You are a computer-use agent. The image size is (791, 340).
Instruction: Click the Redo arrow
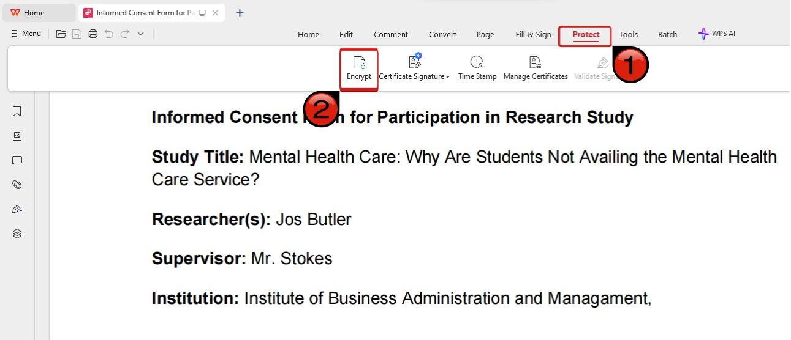pyautogui.click(x=125, y=34)
